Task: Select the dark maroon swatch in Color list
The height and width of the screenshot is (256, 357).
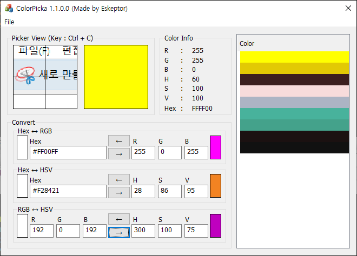Action: [294, 79]
